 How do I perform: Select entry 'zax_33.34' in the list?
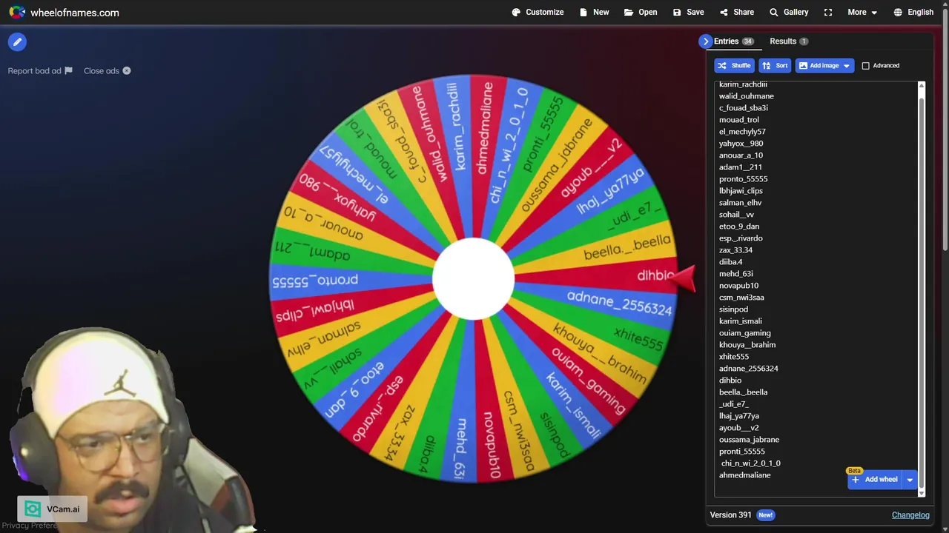click(735, 250)
